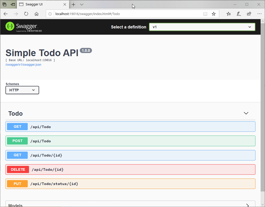Refresh the Swagger UI page
Viewport: 265px width, 207px height.
26,14
